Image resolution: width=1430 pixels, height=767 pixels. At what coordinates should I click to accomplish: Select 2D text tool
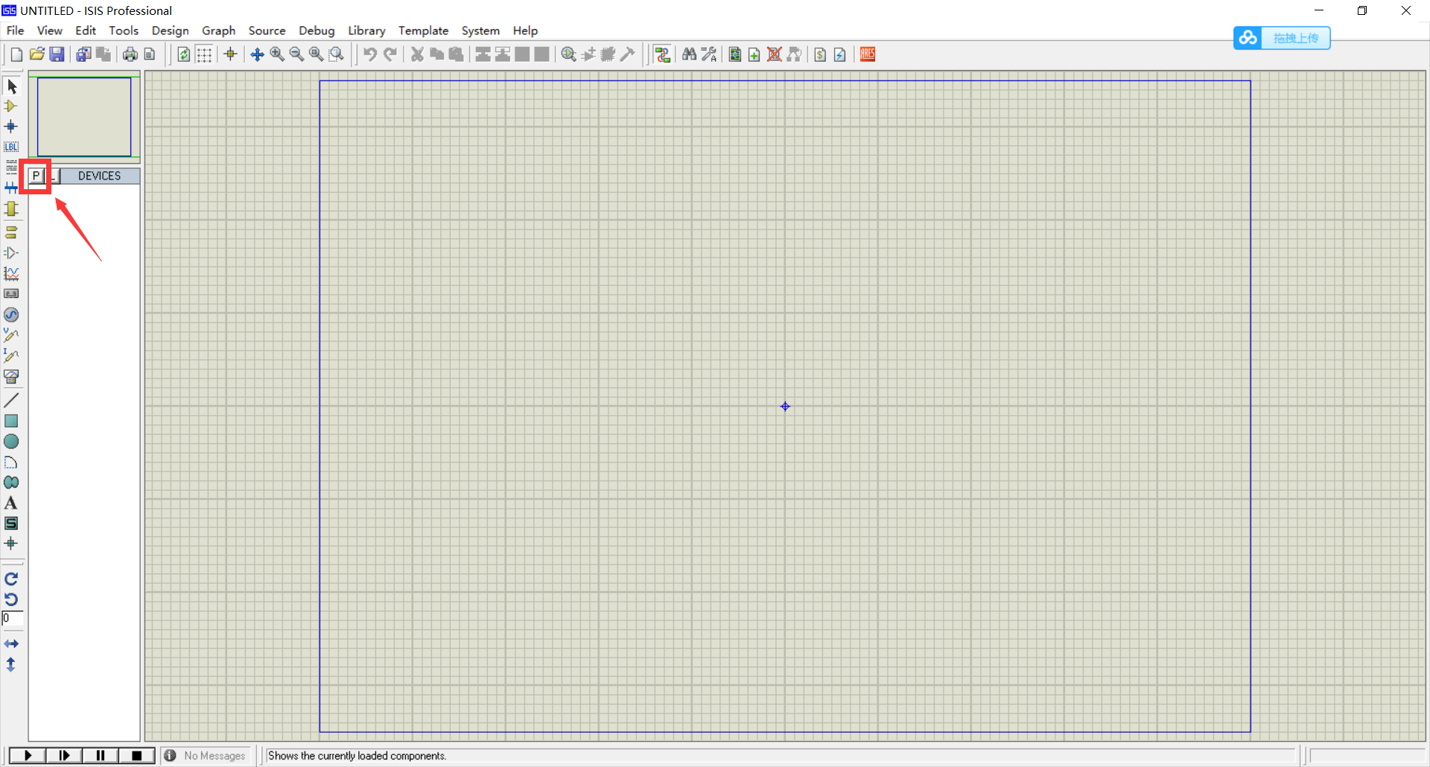(x=11, y=503)
